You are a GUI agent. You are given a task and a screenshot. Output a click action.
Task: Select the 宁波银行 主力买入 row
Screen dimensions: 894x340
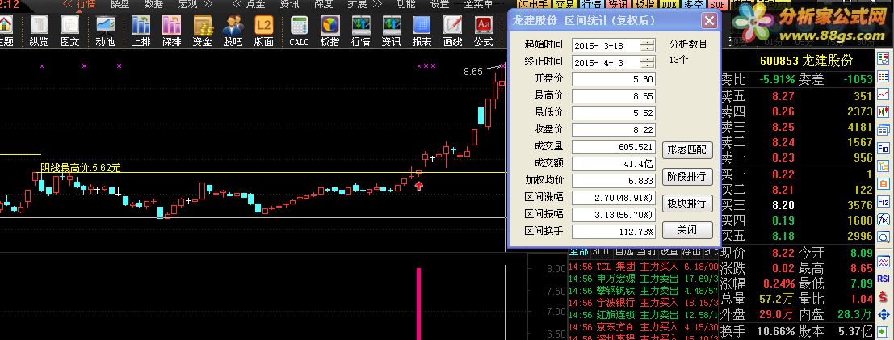pyautogui.click(x=644, y=303)
